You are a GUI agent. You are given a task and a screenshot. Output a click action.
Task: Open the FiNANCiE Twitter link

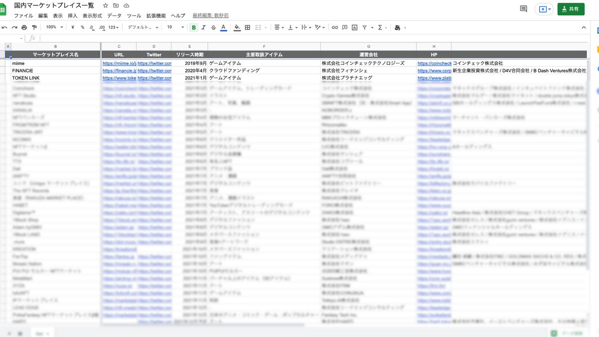pyautogui.click(x=154, y=71)
